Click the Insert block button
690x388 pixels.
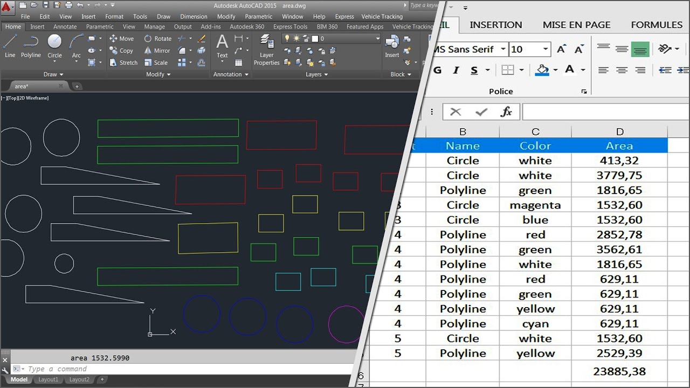[x=392, y=46]
